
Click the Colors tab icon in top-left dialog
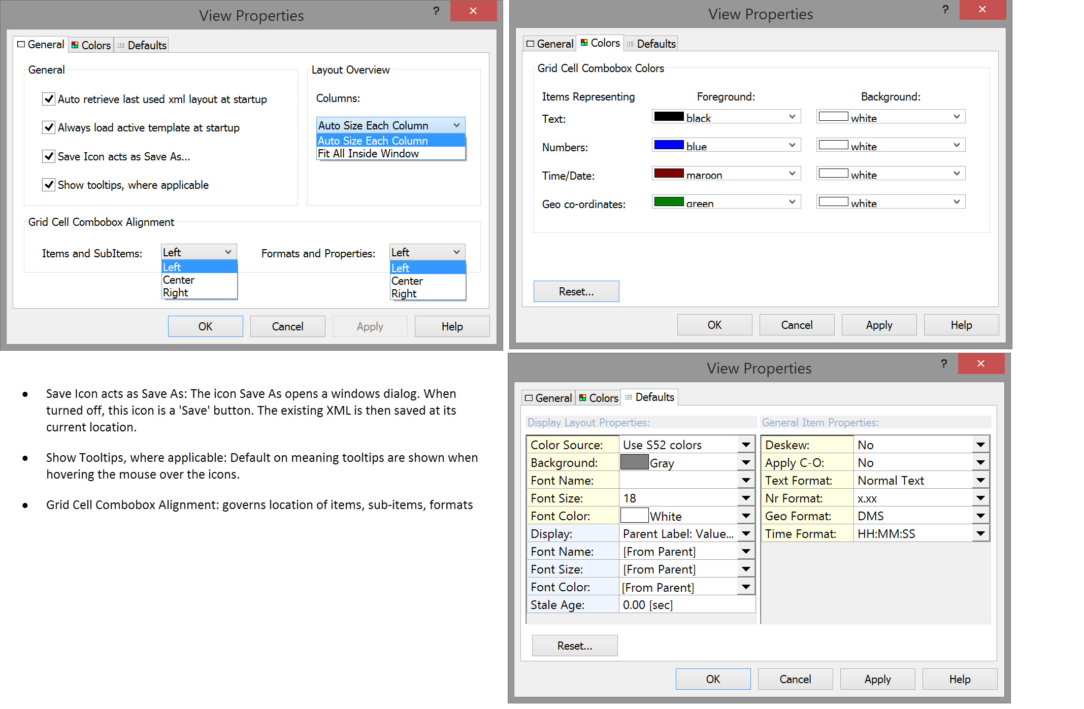[75, 45]
